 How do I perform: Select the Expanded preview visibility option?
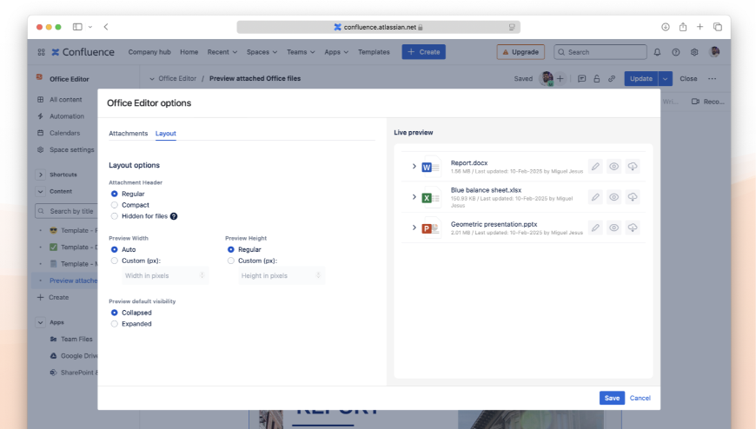coord(115,324)
